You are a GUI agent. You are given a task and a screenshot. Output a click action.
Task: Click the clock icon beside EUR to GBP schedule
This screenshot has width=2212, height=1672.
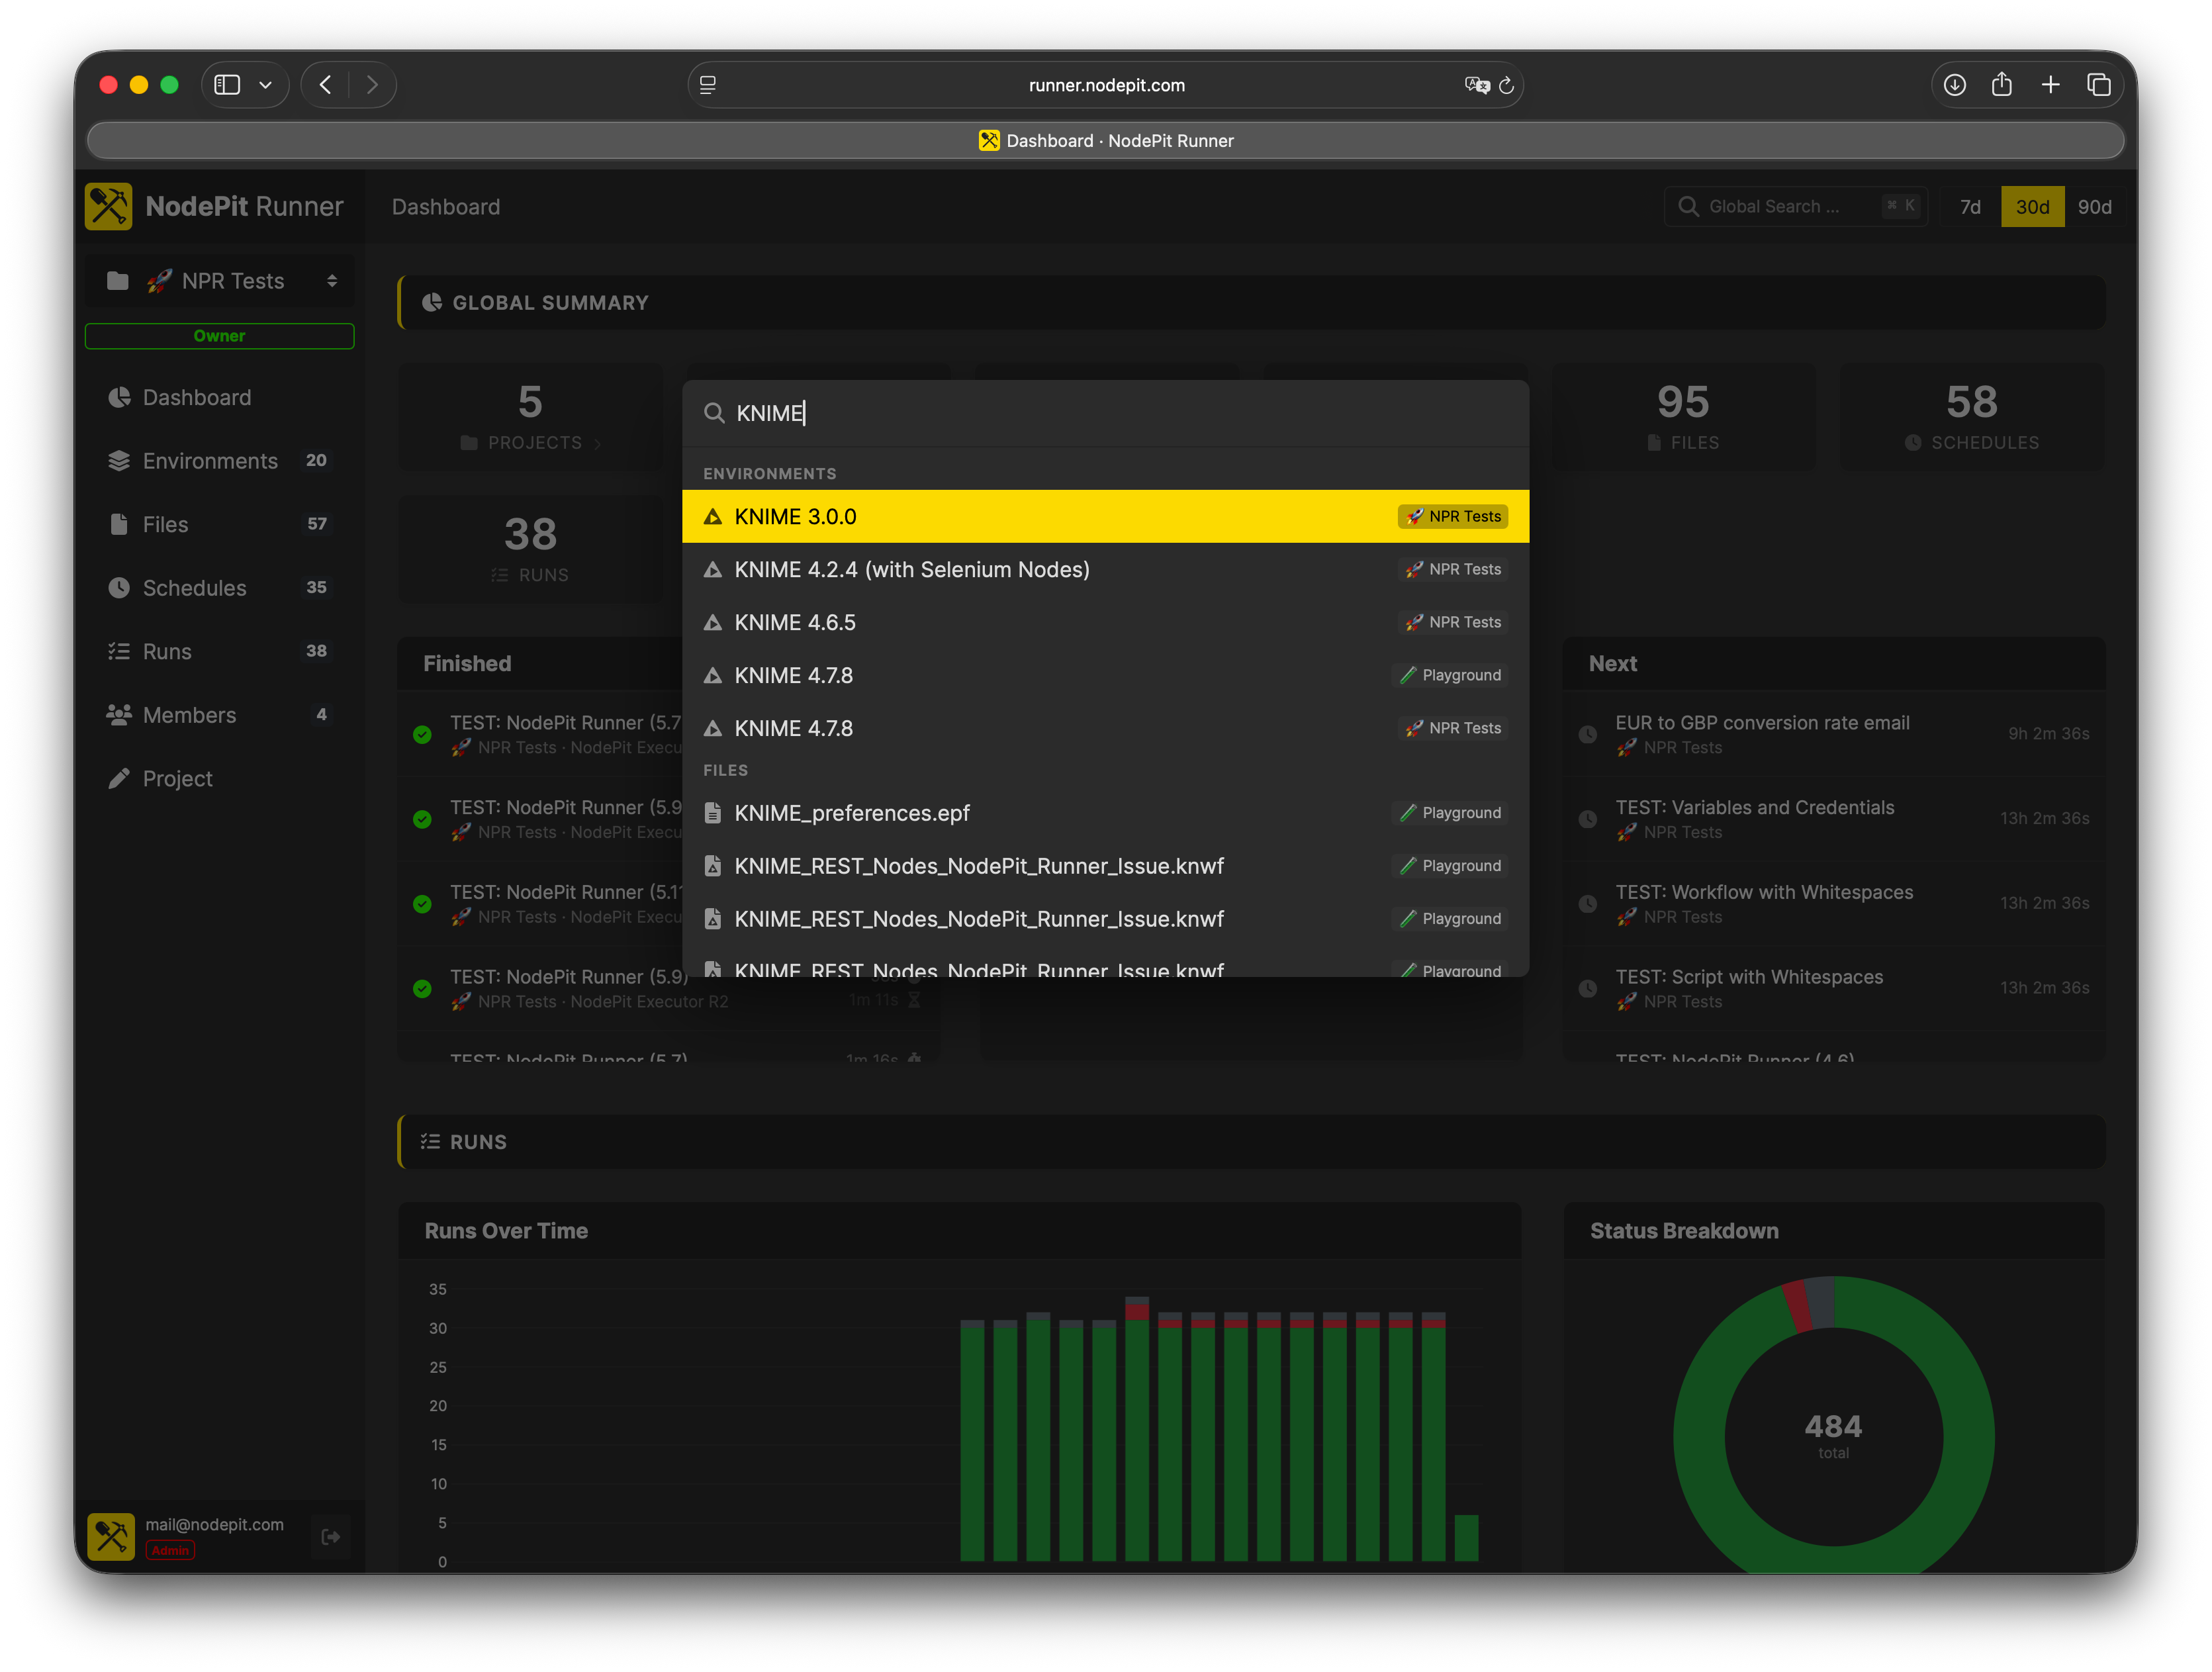click(x=1588, y=734)
